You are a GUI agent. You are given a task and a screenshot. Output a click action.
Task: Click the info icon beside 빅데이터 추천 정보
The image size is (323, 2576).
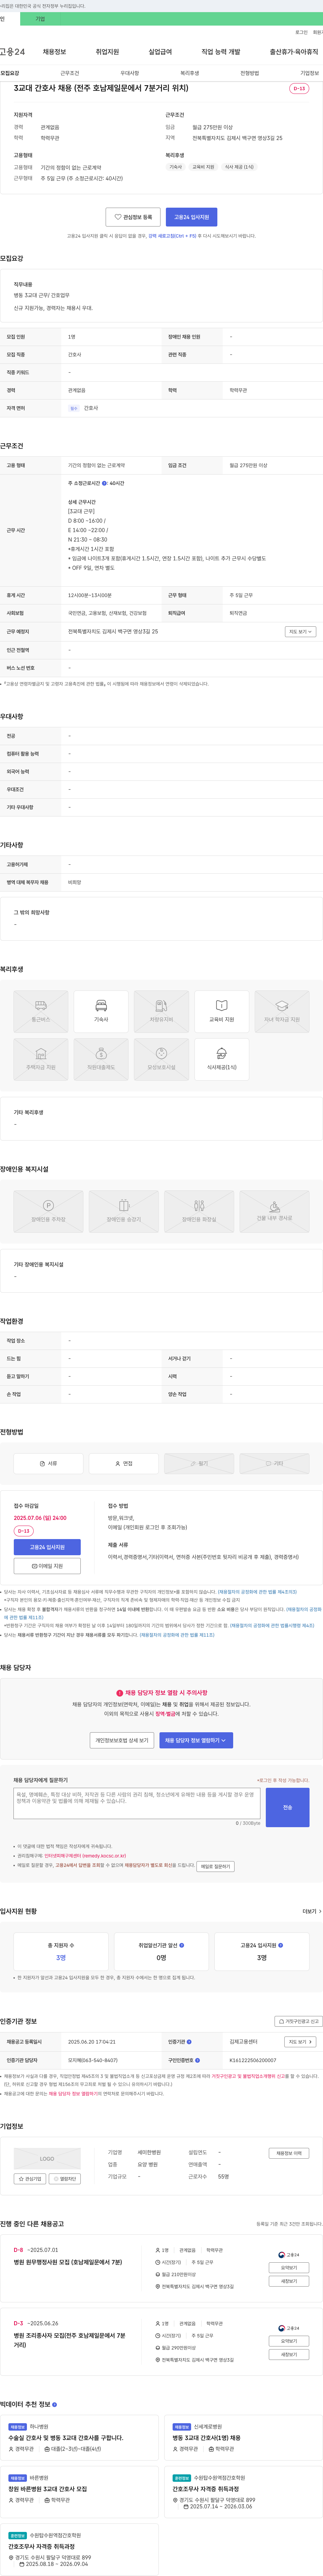click(x=54, y=2405)
